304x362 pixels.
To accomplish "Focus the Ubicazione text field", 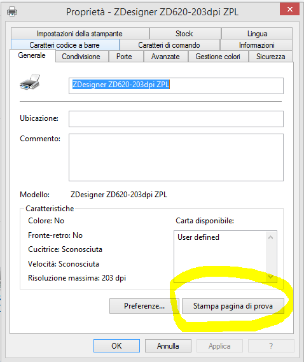I will click(176, 119).
